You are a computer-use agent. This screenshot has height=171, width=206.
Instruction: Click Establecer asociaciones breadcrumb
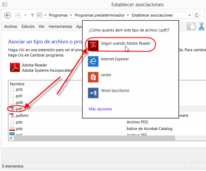coord(152,15)
